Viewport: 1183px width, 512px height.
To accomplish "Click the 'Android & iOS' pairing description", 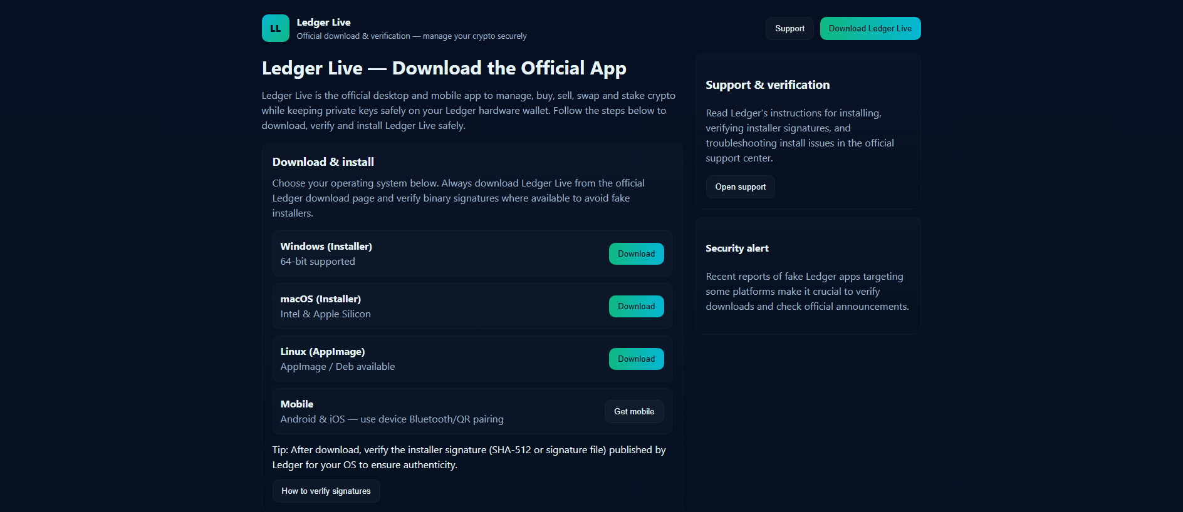I will [392, 419].
